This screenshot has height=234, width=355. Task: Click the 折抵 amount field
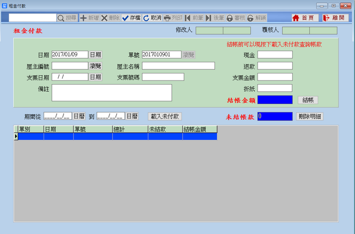(x=275, y=88)
